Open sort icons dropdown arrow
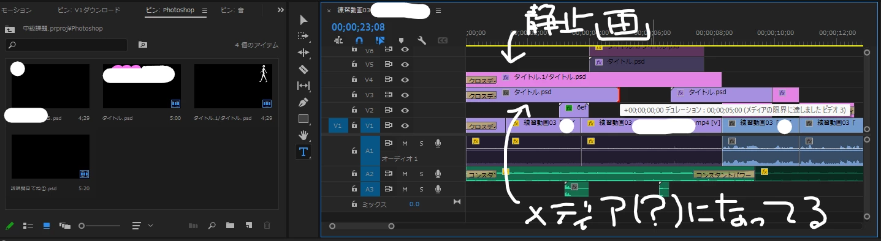The width and height of the screenshot is (881, 241). point(151,226)
